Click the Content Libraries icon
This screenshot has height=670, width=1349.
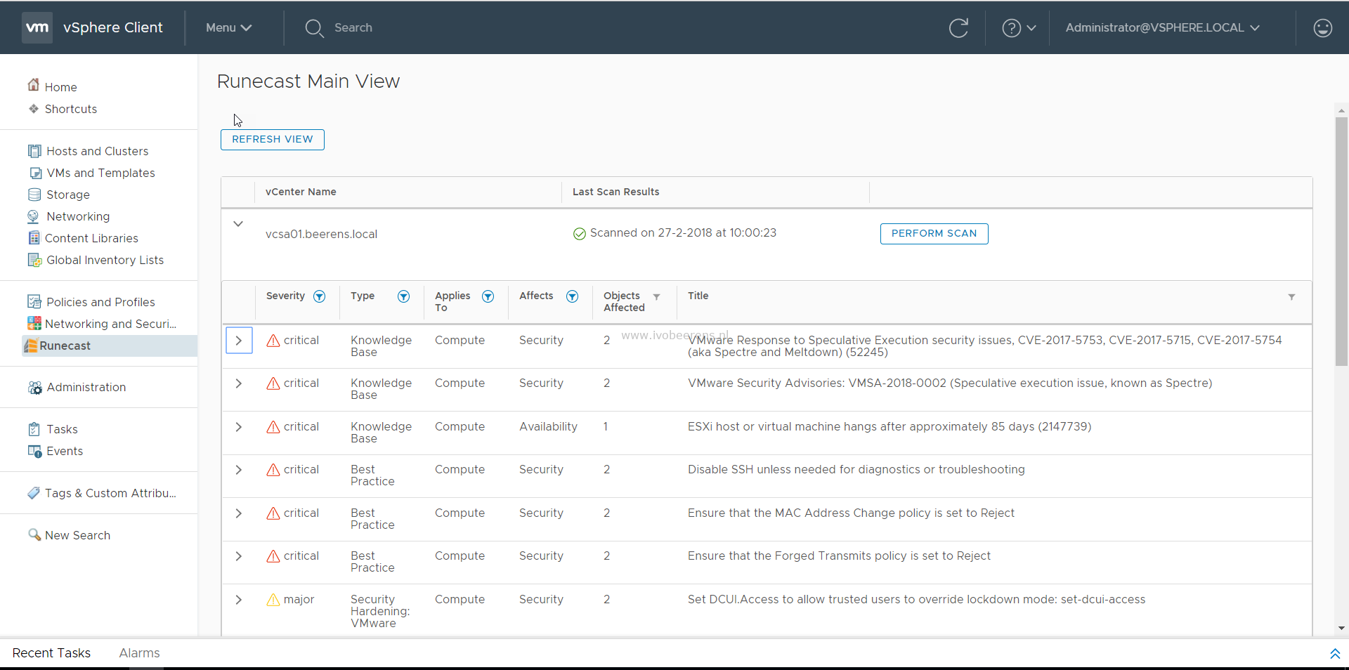[x=34, y=238]
